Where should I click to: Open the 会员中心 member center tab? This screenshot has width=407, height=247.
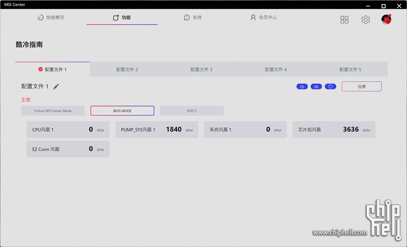pos(264,17)
